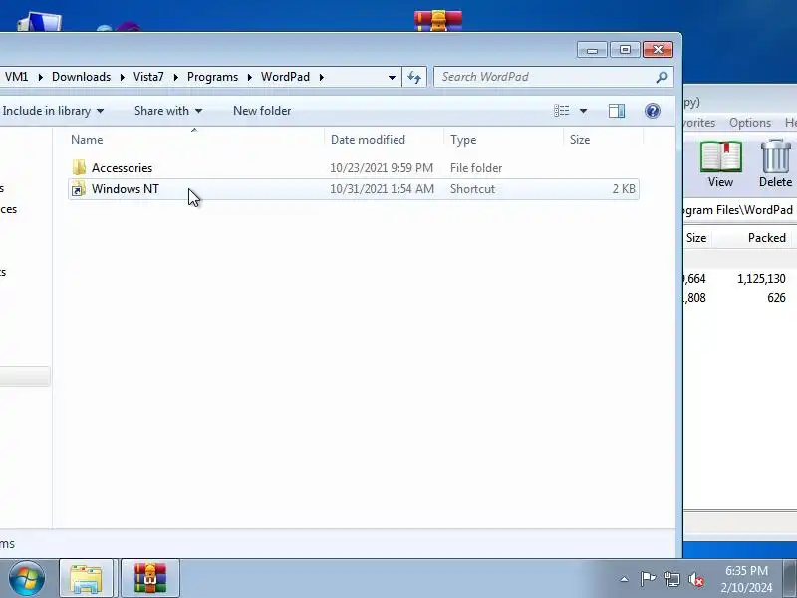Open WinRAR Options menu
Image resolution: width=797 pixels, height=598 pixels.
pos(750,123)
